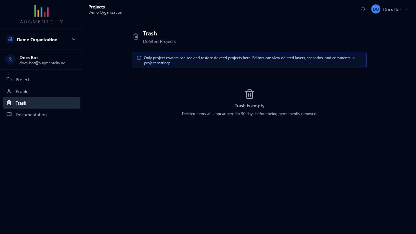Open Documentation from the sidebar
This screenshot has height=234, width=416.
click(41, 115)
